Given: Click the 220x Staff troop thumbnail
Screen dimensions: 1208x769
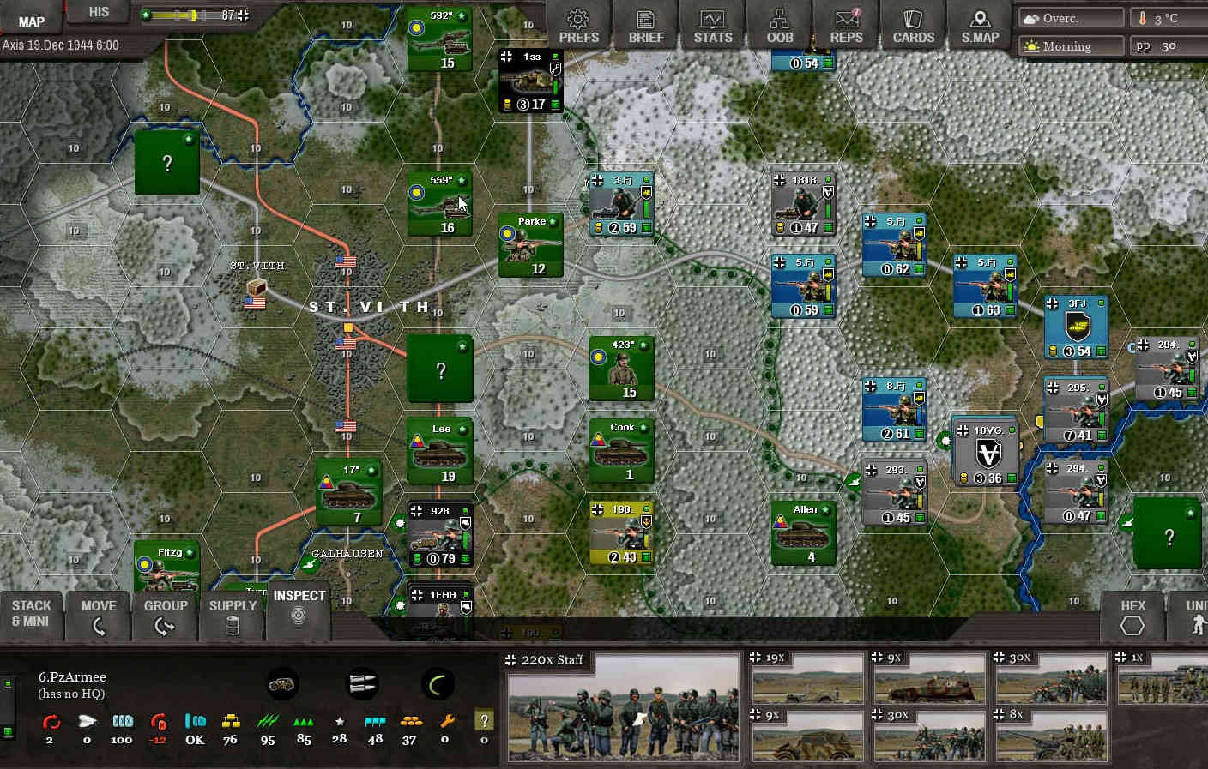Looking at the screenshot, I should pos(624,707).
